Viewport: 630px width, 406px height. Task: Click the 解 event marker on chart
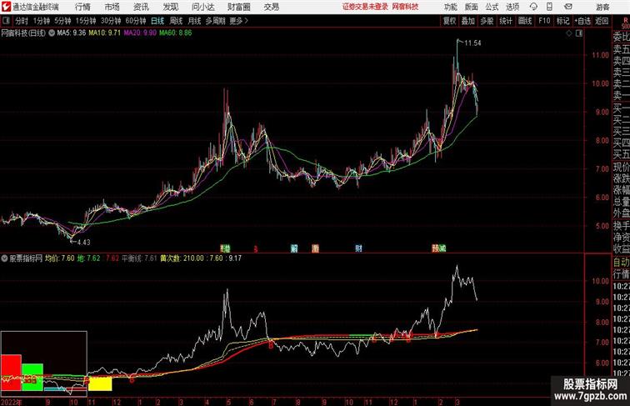(x=294, y=248)
